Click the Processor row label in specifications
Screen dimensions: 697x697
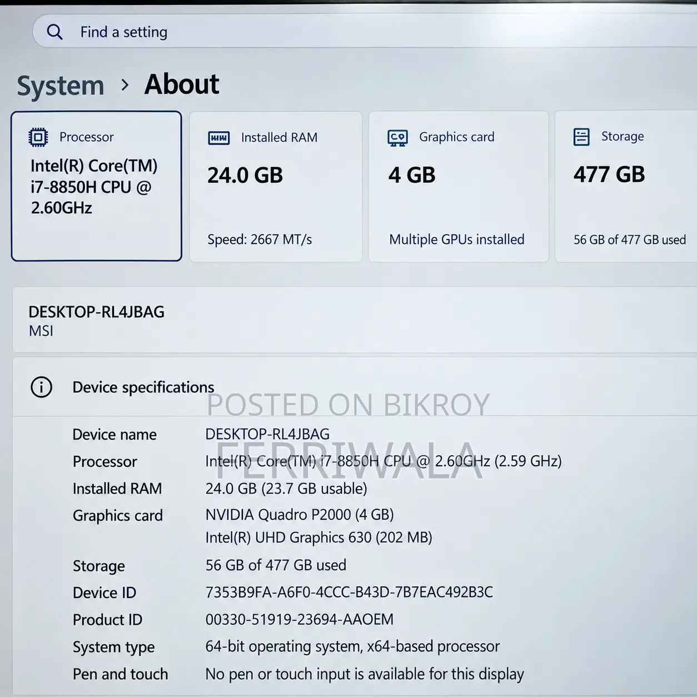point(104,462)
